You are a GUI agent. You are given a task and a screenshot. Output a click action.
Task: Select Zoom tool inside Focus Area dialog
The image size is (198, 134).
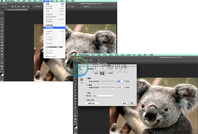(x=81, y=70)
